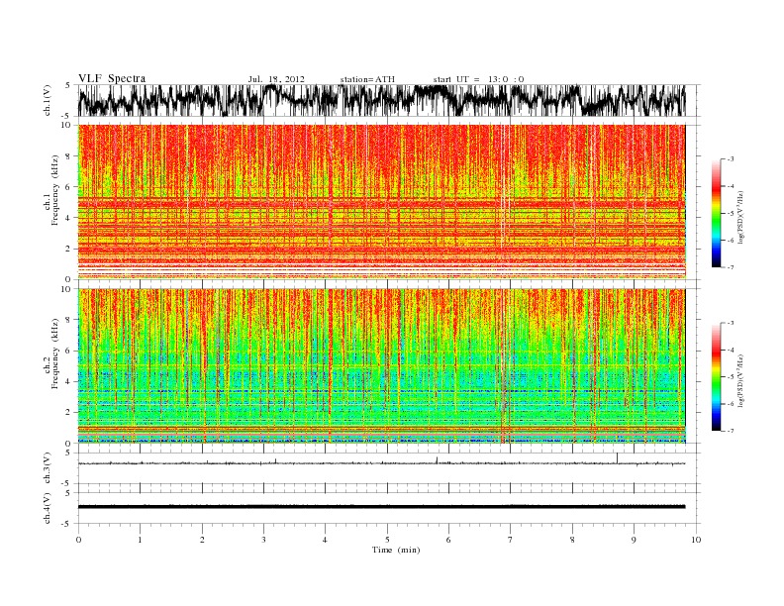This screenshot has width=784, height=606.
Task: Click the ch.4 voltage trace panel
Action: 389,508
